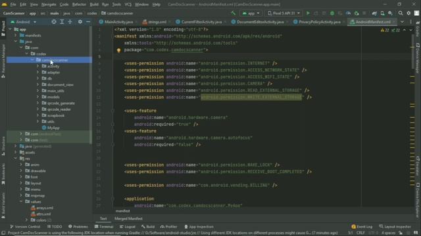Viewport: 421px width, 236px height.
Task: Open the Refactor menu
Action: (x=79, y=5)
